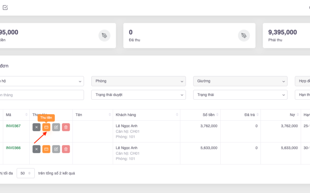Change page size dropdown showing 50
The width and height of the screenshot is (310, 193).
tap(25, 173)
